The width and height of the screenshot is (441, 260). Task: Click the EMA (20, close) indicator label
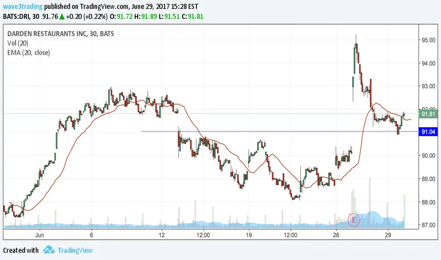coord(28,52)
